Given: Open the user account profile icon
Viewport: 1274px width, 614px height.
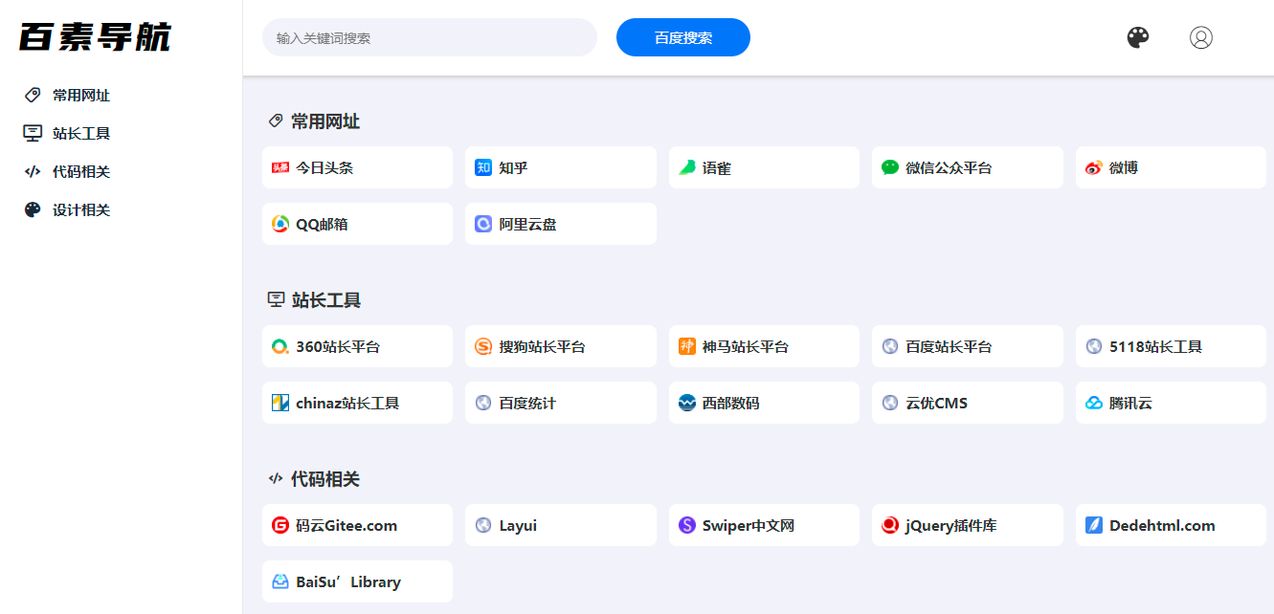Looking at the screenshot, I should pyautogui.click(x=1200, y=37).
